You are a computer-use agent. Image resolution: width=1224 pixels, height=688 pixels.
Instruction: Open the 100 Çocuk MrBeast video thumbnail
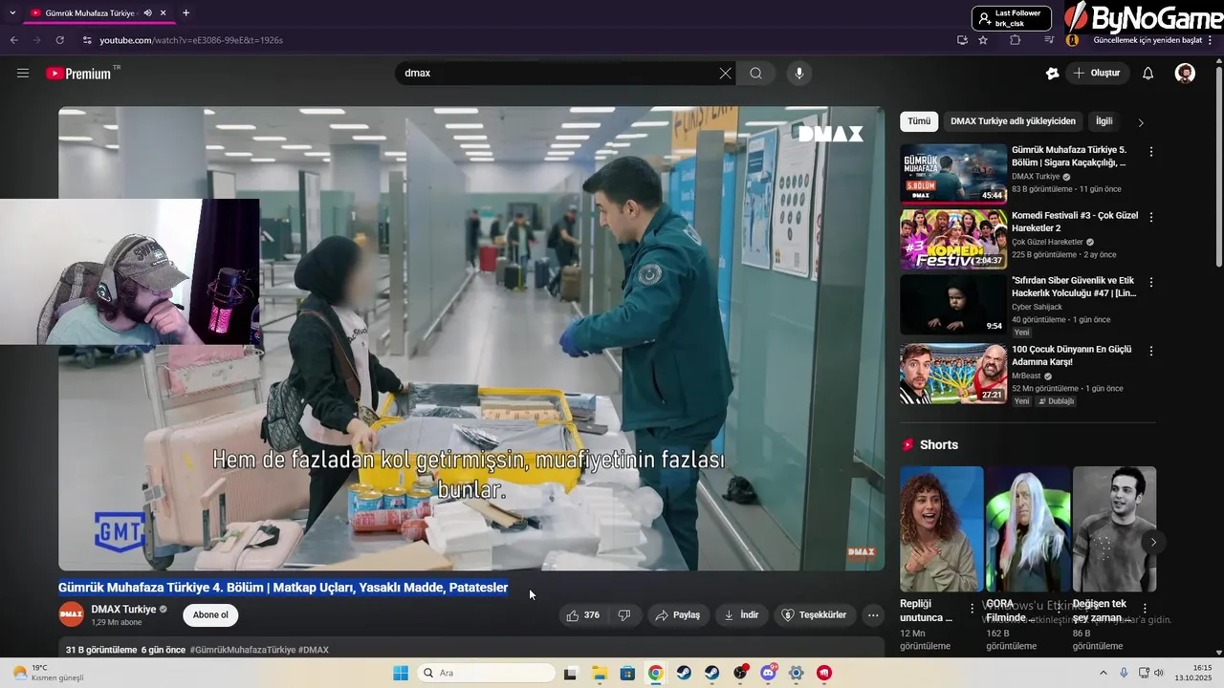tap(953, 374)
